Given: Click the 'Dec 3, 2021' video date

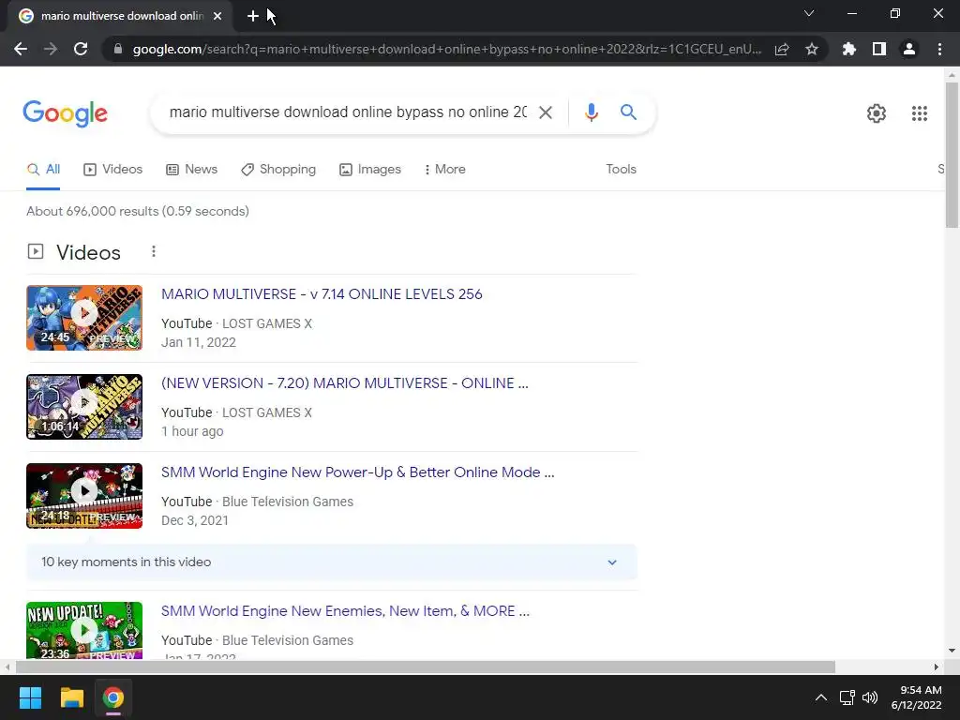Looking at the screenshot, I should tap(195, 520).
